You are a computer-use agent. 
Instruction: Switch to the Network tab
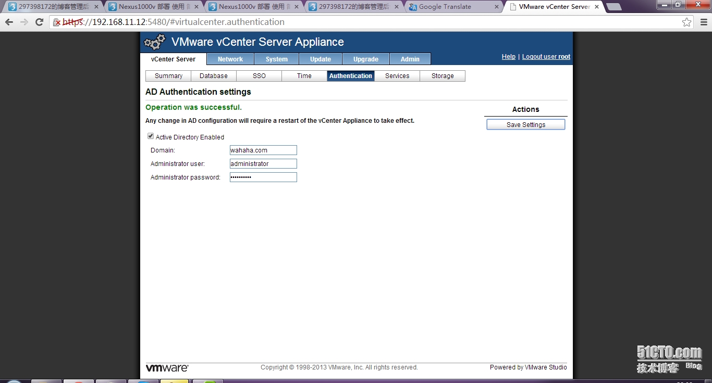[230, 59]
